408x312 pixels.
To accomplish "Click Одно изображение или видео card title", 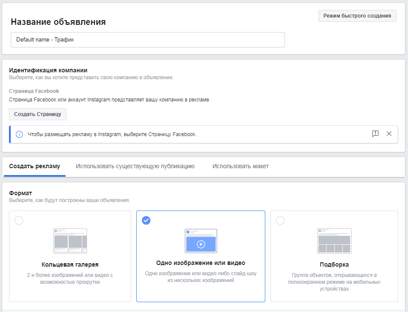I will (201, 263).
